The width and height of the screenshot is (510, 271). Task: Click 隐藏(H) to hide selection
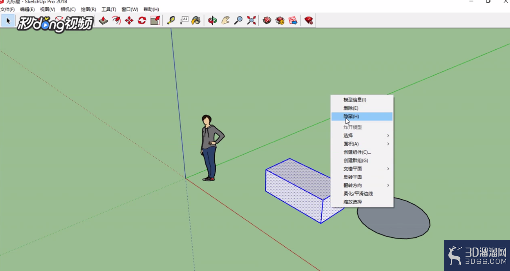coord(362,116)
